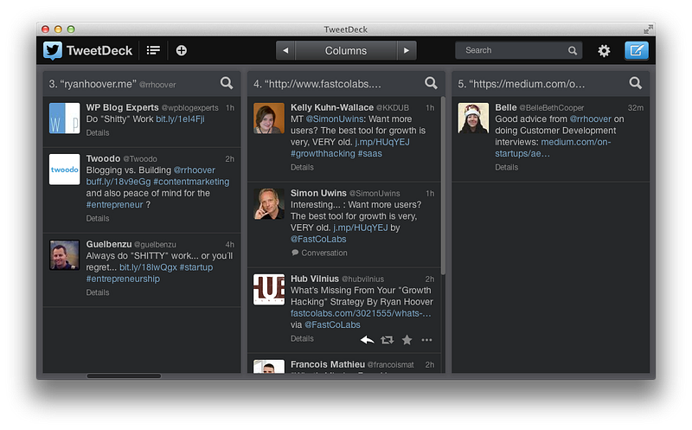Open bit.ly/18lwQgx link

(148, 267)
